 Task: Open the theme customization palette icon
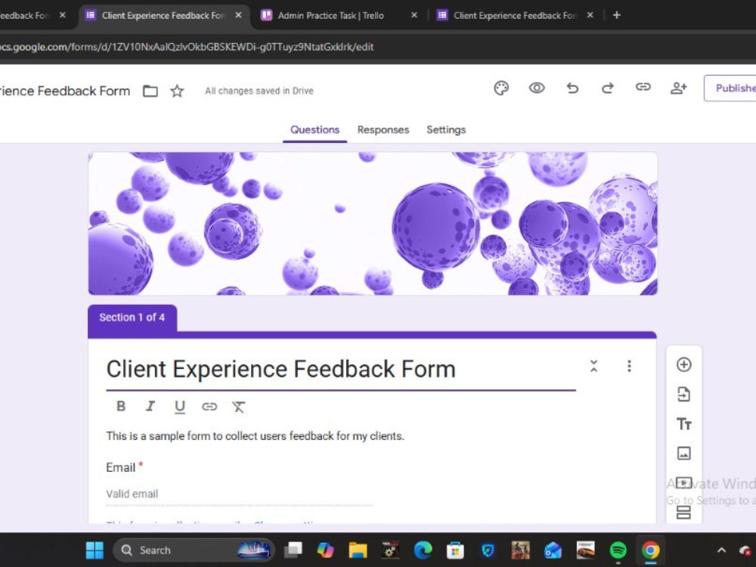pos(501,88)
